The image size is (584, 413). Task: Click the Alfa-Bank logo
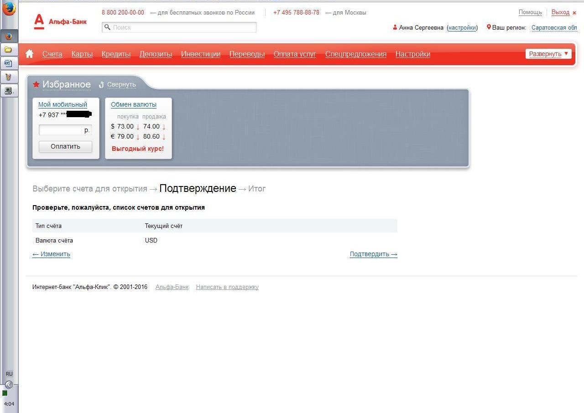point(60,21)
